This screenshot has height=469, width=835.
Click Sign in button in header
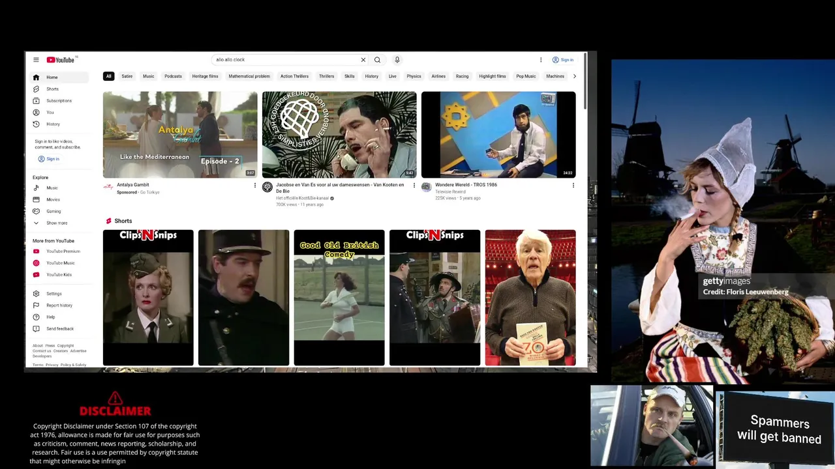pos(563,60)
